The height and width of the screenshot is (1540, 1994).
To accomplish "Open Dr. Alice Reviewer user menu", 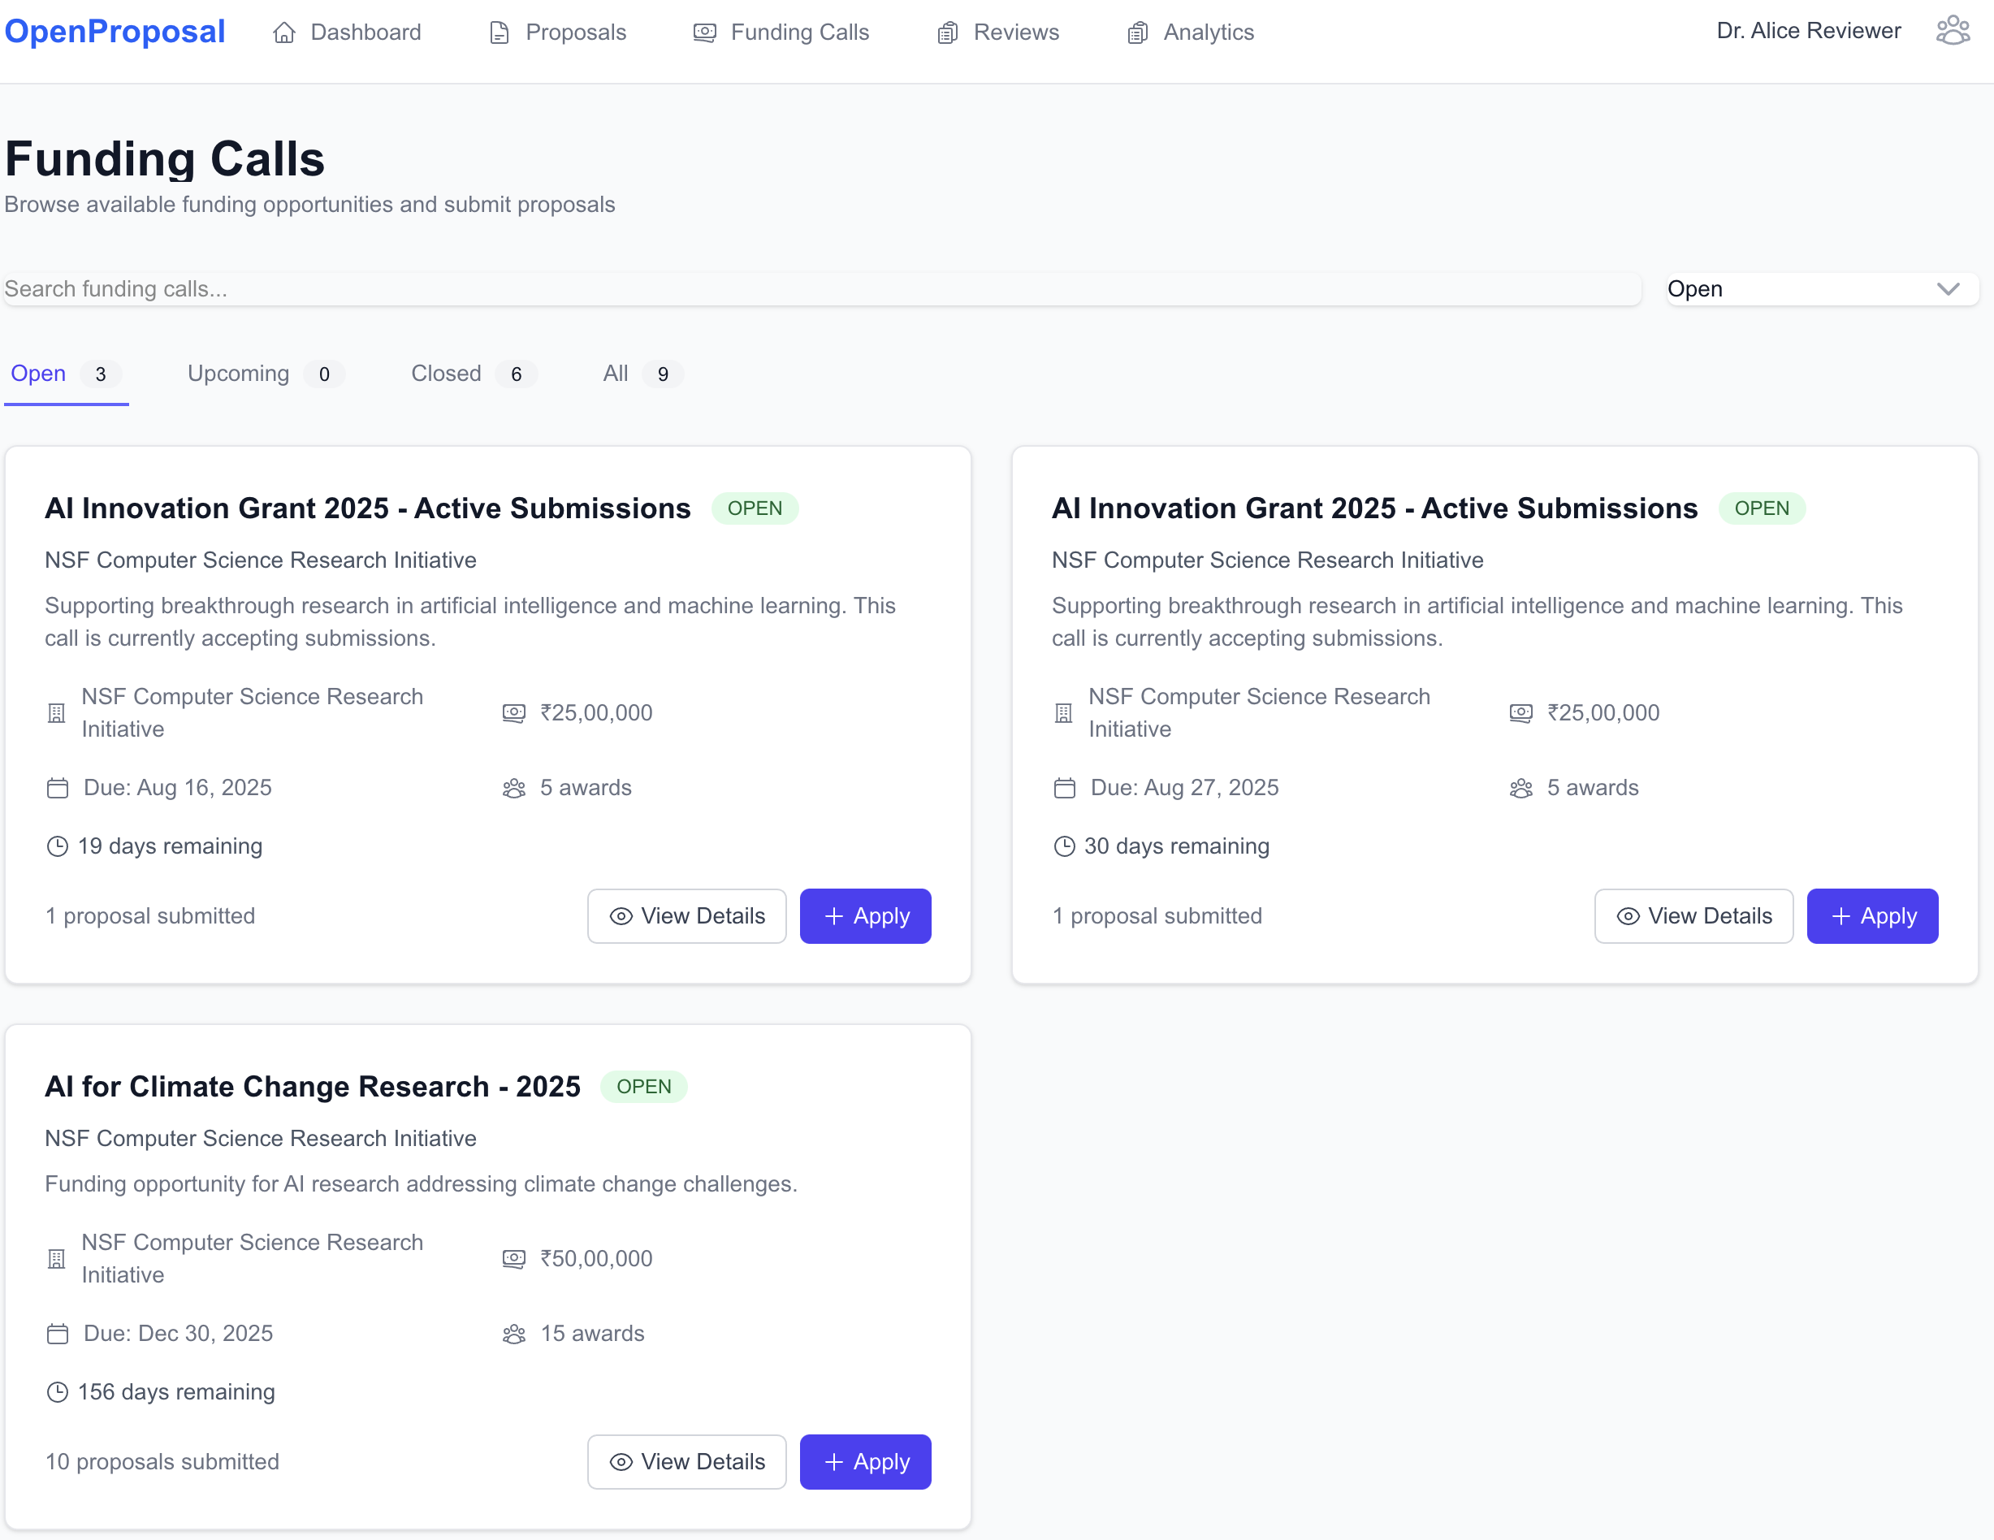I will (1808, 31).
